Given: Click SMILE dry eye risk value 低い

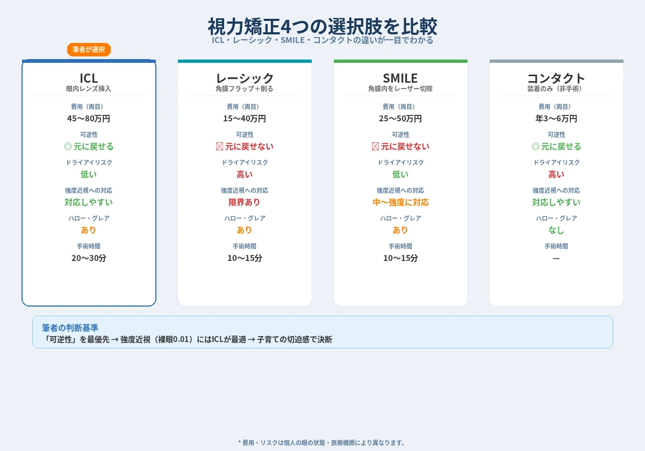Looking at the screenshot, I should (400, 174).
